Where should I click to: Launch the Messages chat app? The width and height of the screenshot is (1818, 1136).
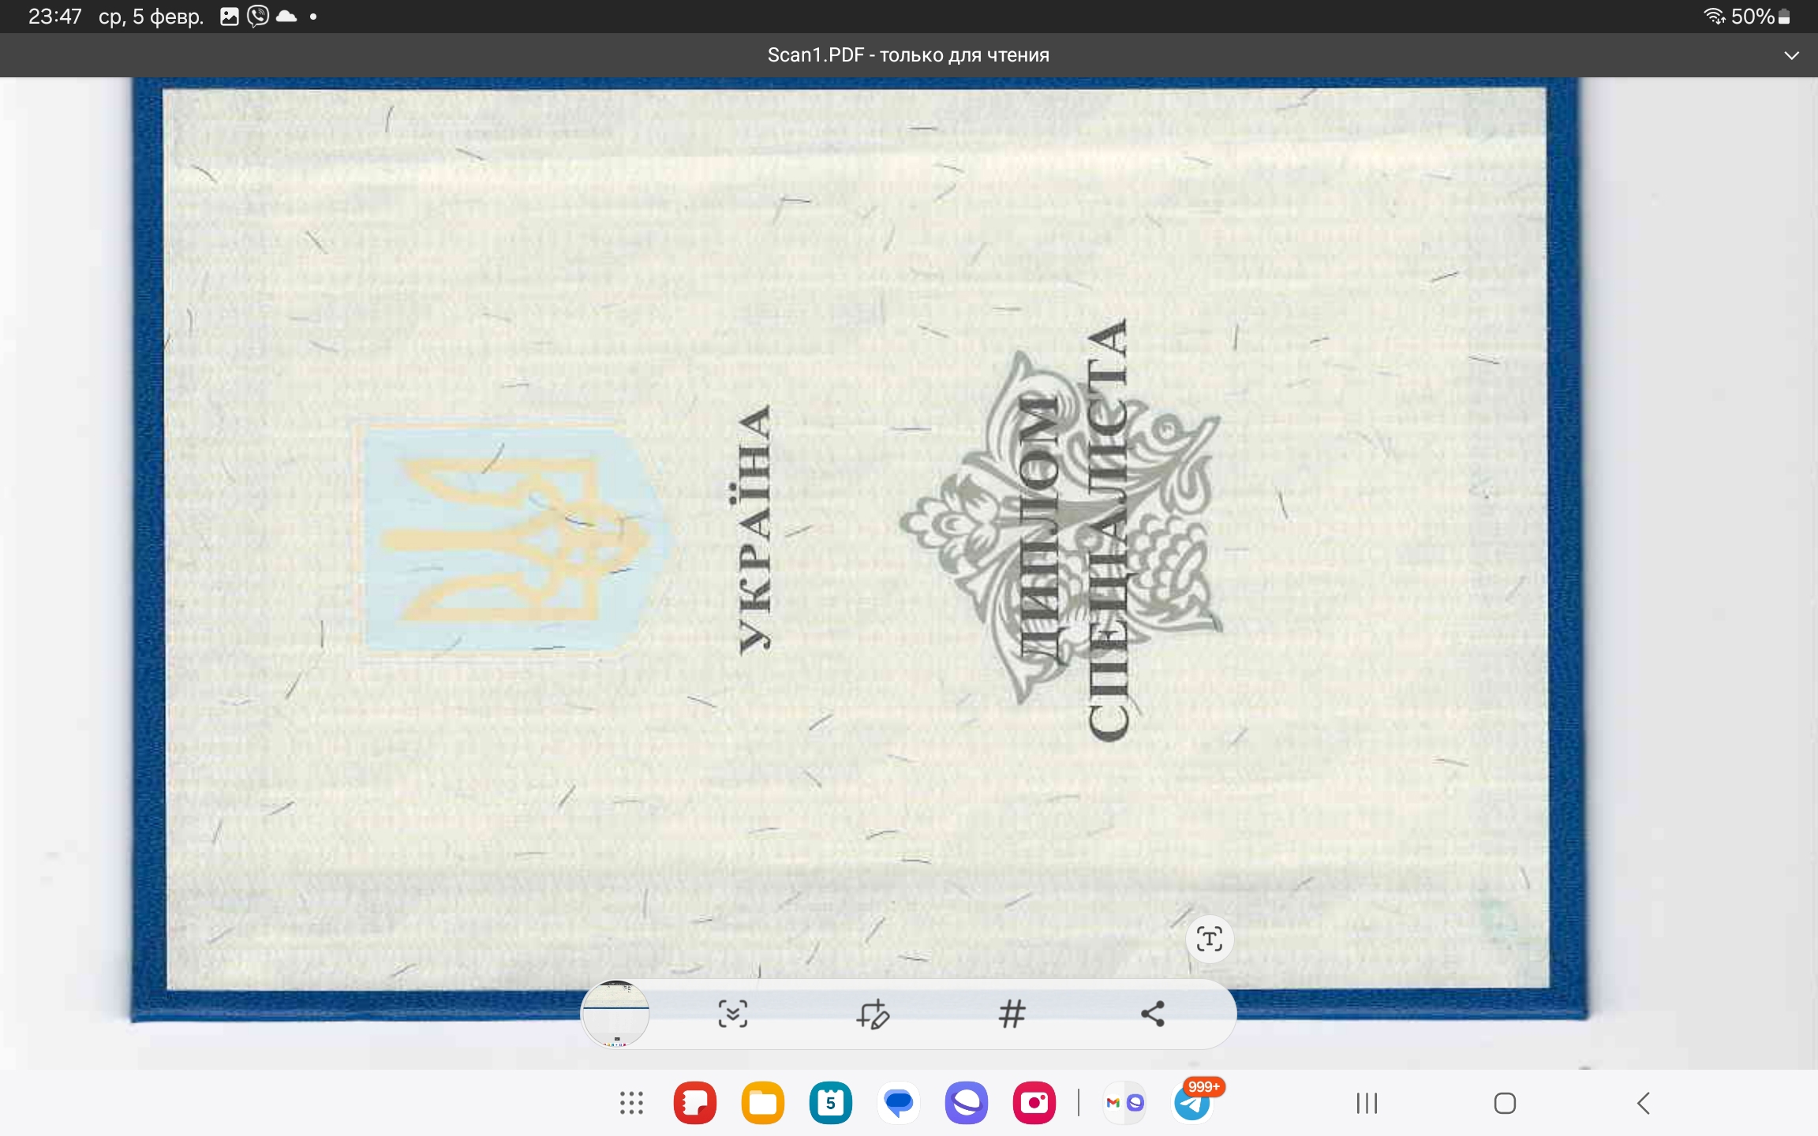point(899,1103)
